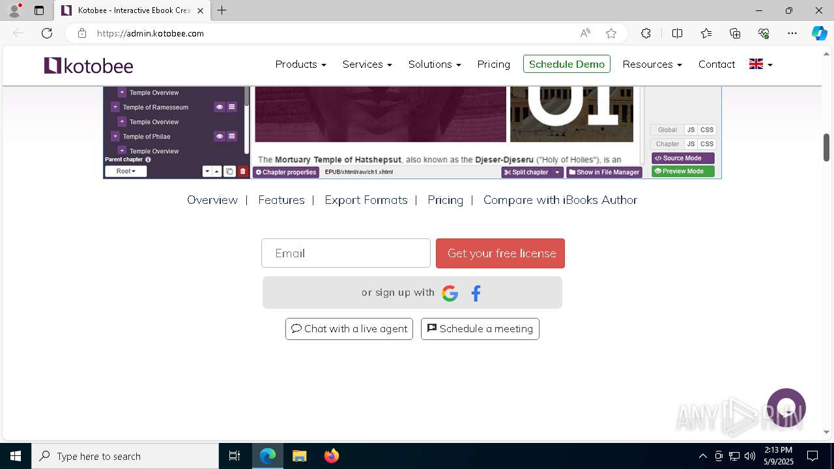Image resolution: width=834 pixels, height=469 pixels.
Task: Toggle Global CSS button
Action: 707,130
